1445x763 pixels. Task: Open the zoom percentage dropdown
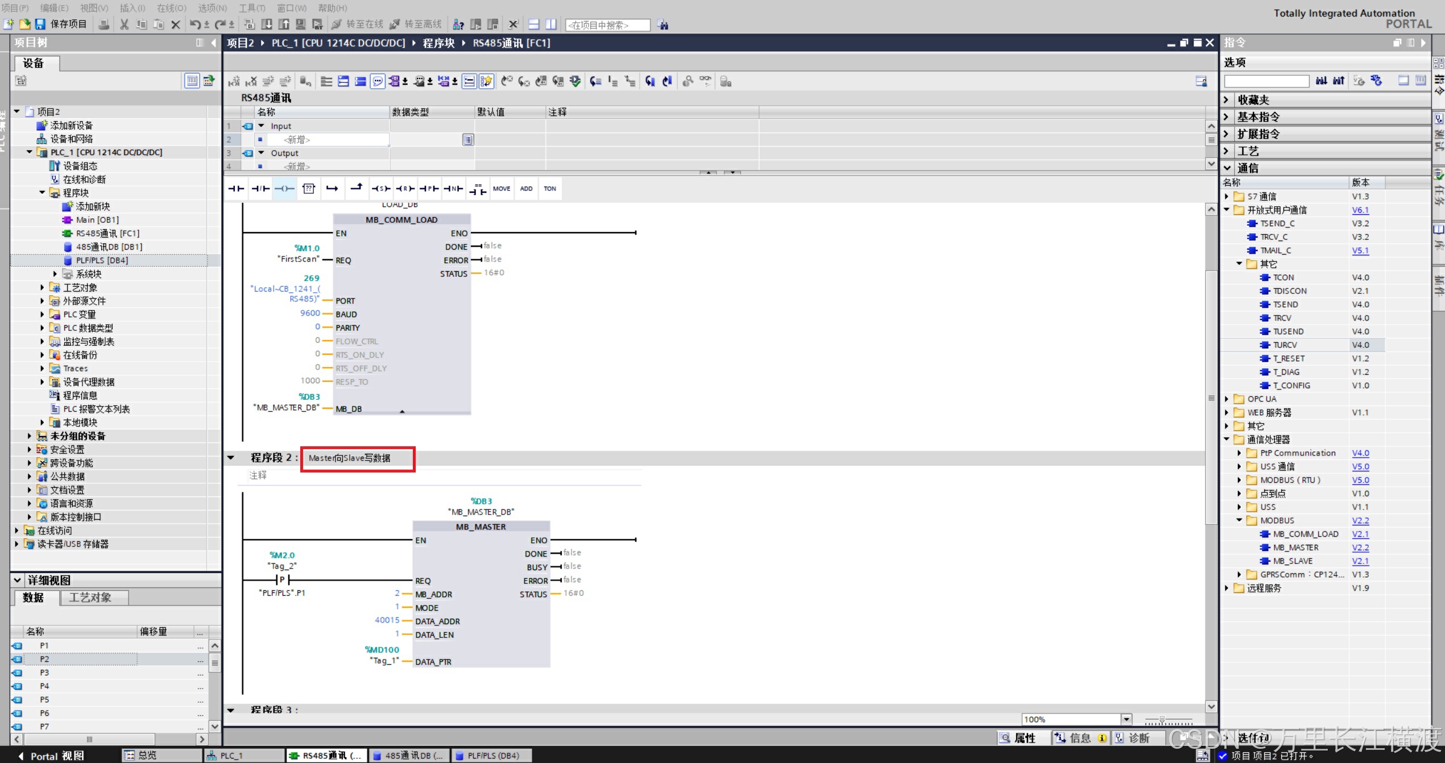[x=1126, y=719]
